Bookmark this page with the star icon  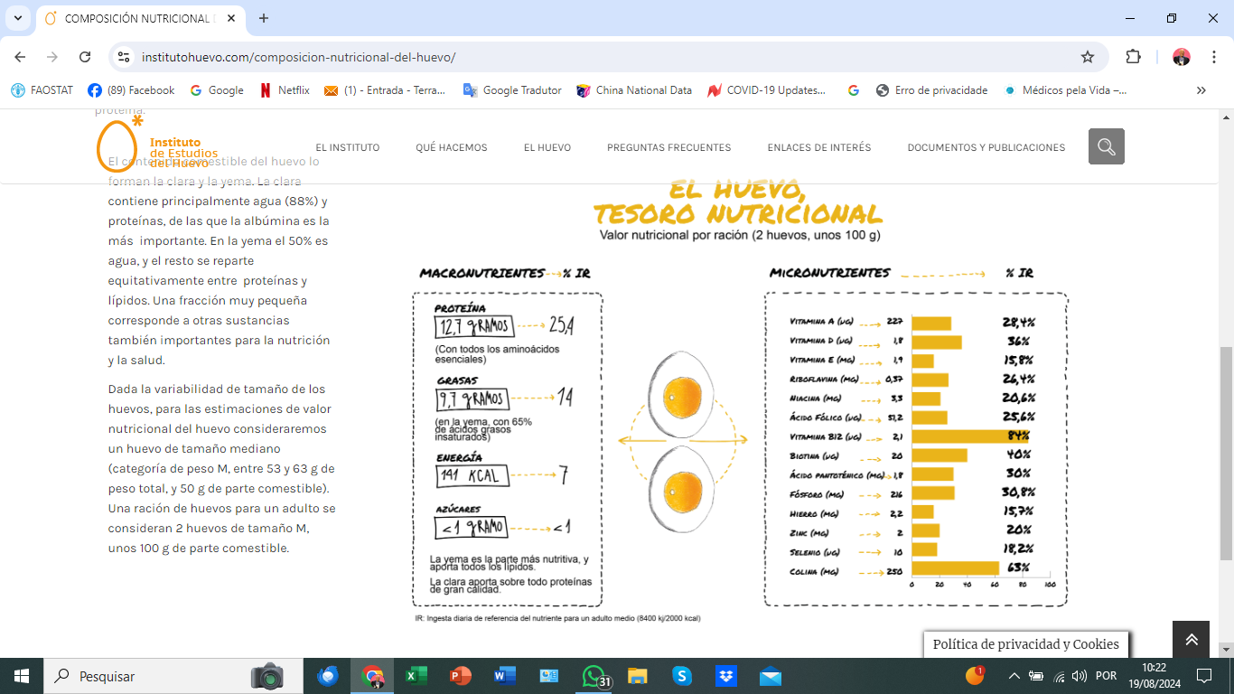[x=1088, y=57]
